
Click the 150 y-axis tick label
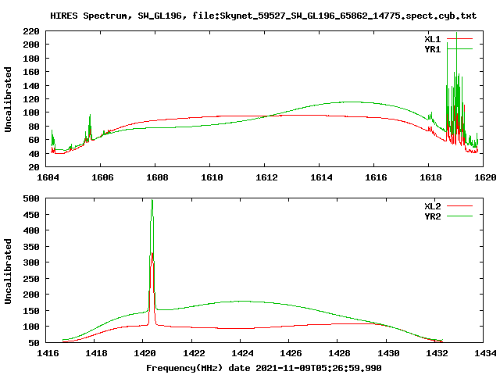31,311
